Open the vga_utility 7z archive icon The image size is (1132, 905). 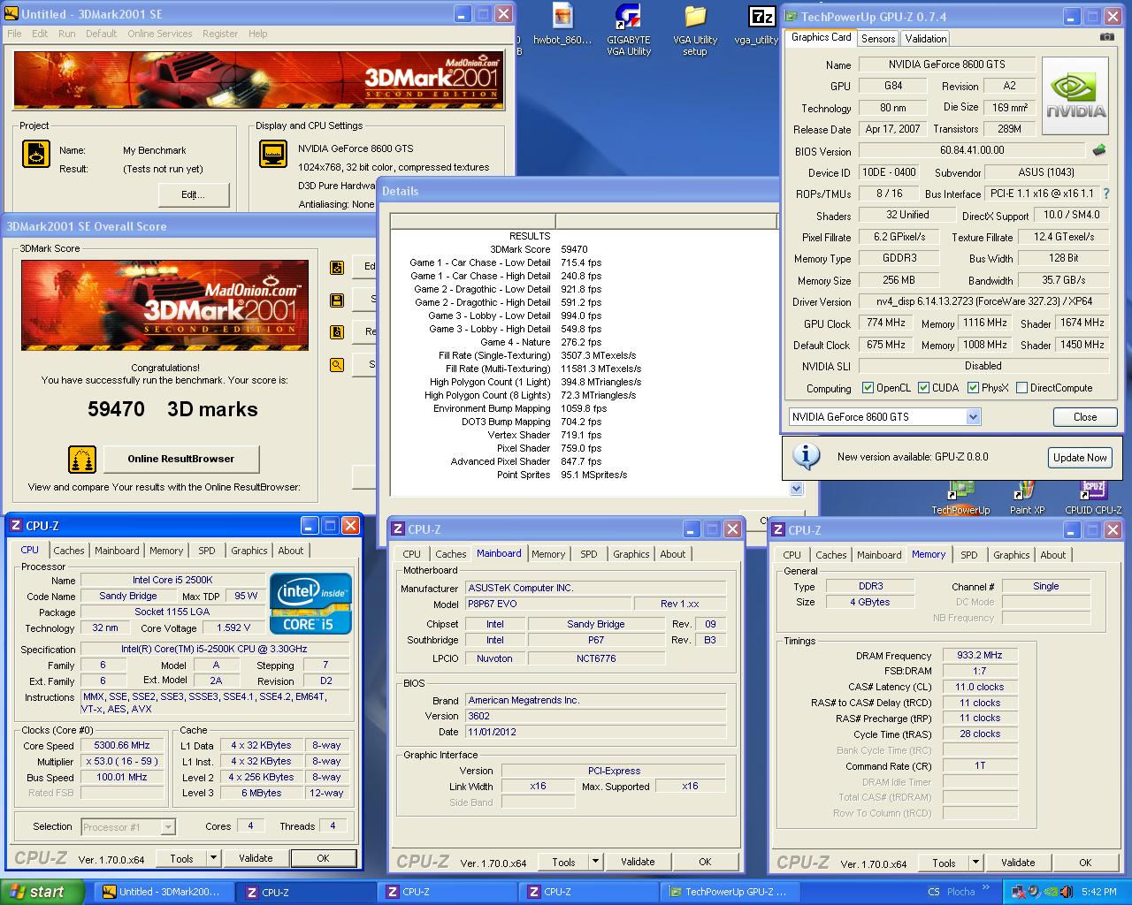tap(761, 25)
